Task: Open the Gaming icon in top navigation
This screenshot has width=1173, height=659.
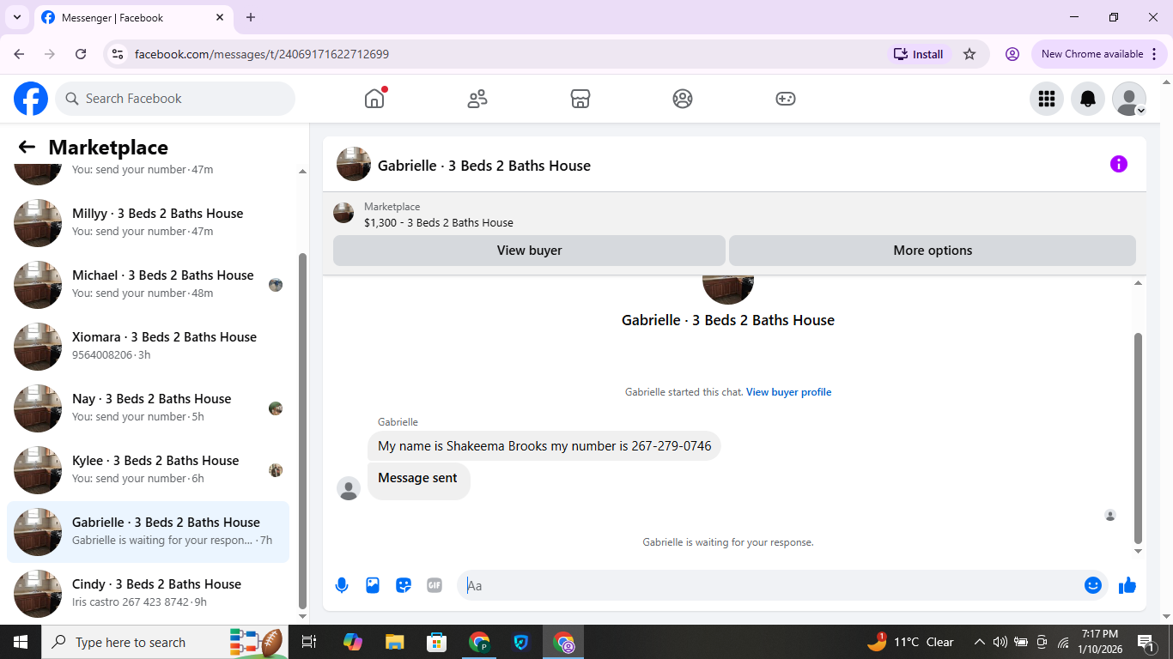Action: tap(786, 99)
